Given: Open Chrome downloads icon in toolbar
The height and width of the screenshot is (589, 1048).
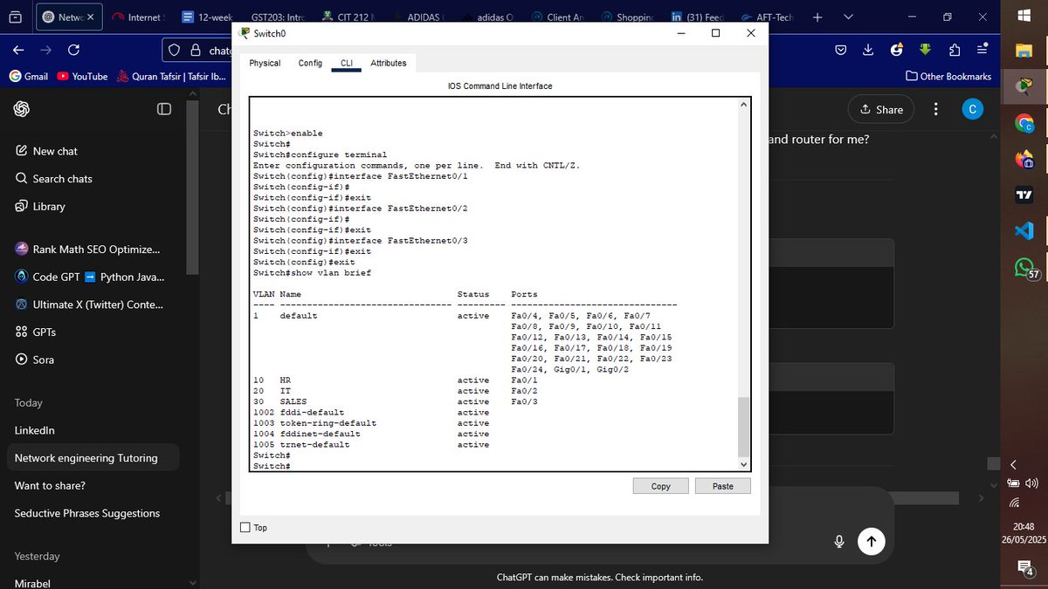Looking at the screenshot, I should tap(867, 50).
